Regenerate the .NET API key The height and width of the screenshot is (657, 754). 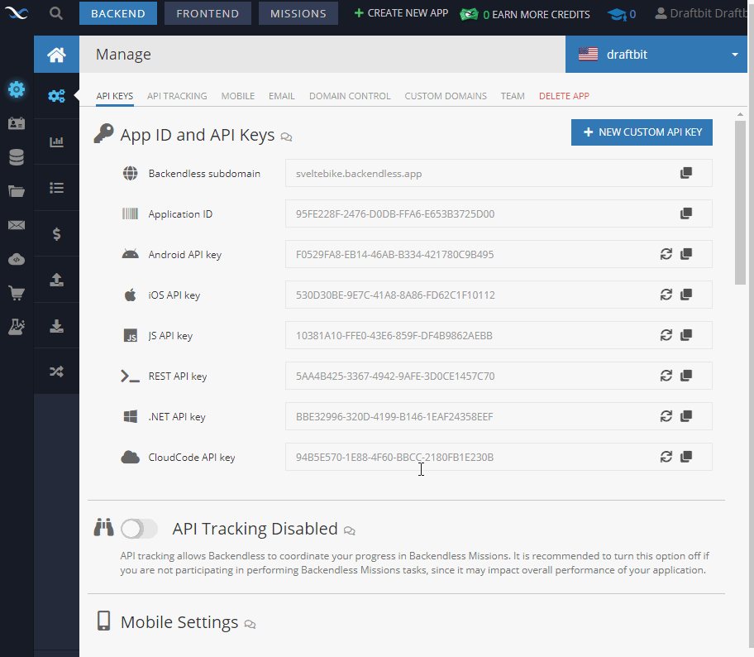(666, 416)
